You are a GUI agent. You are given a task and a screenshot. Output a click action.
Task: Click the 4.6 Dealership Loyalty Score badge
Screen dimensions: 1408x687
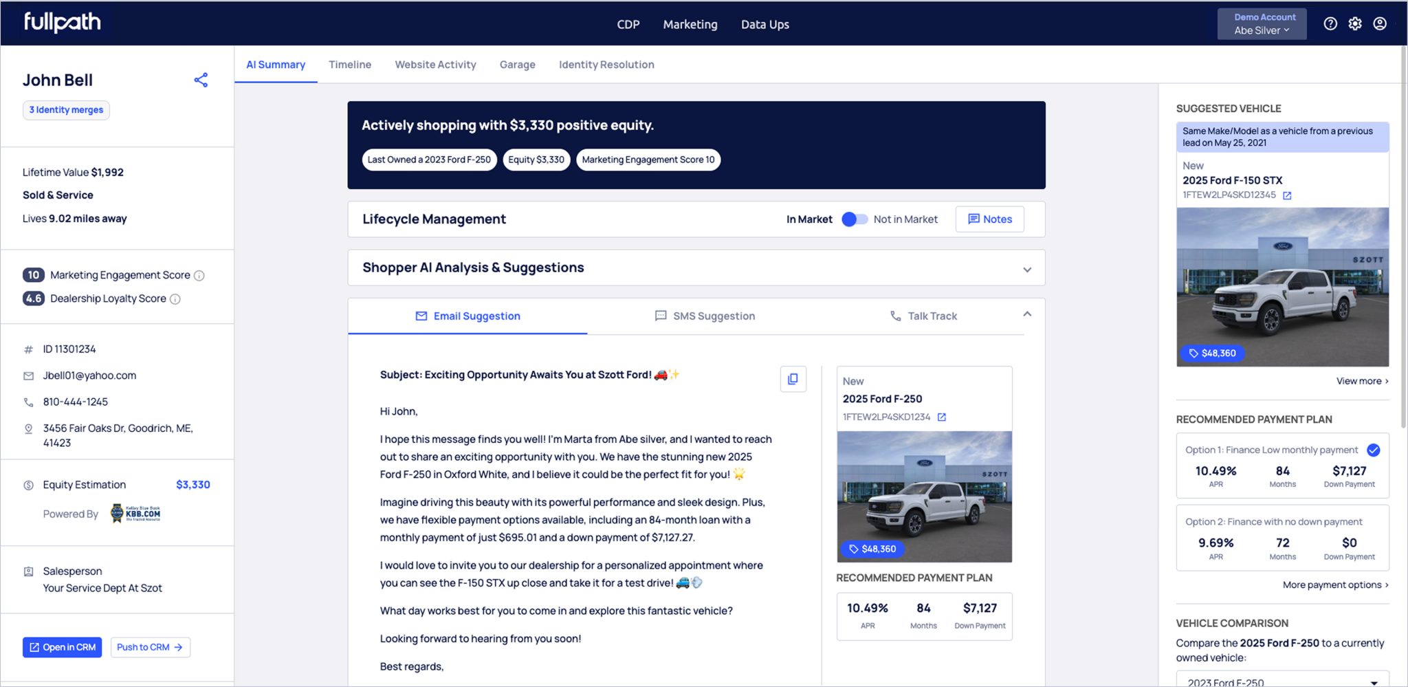click(33, 299)
